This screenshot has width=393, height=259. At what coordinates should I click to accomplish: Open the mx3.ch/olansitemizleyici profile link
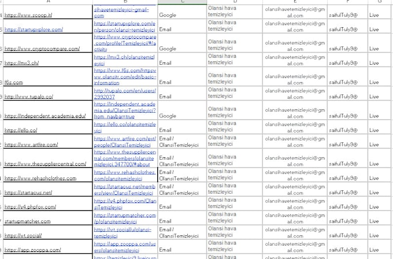point(124,60)
